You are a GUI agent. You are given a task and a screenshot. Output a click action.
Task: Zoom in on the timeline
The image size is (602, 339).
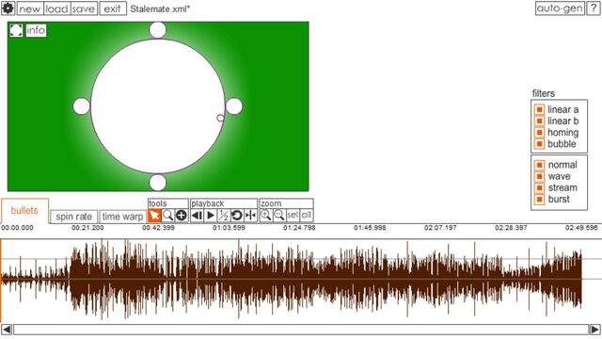coord(265,216)
